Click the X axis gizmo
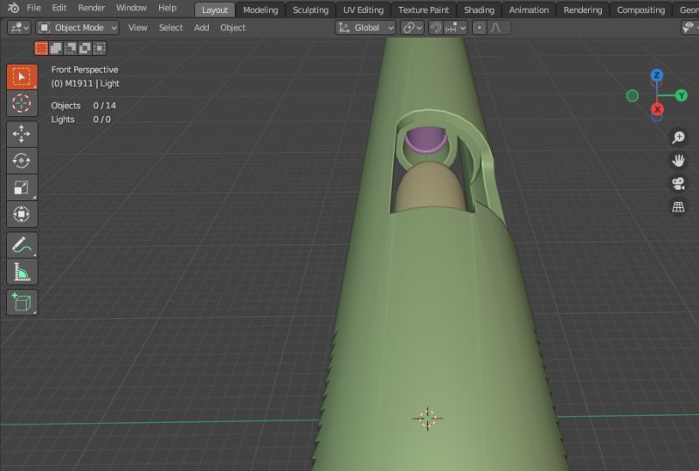The height and width of the screenshot is (471, 699). click(x=657, y=109)
